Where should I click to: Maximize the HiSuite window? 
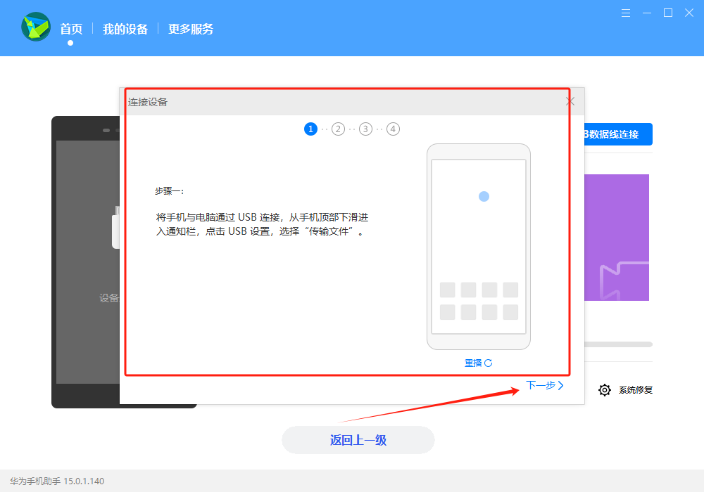(x=668, y=13)
